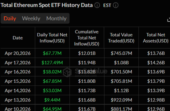Click the Total Ethereum Spot ETF title

point(47,5)
